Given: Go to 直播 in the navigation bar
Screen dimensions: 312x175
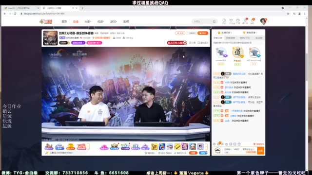Looking at the screenshot, I should pos(76,21).
